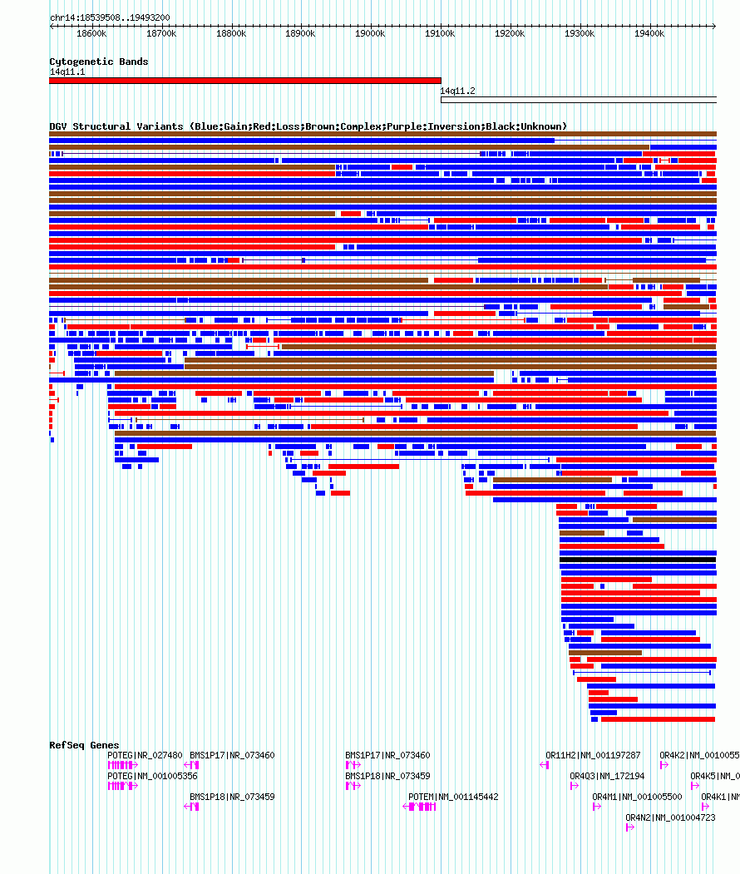
Task: Open the rightmost BMS1P17|NR_073460 label
Action: tap(387, 755)
